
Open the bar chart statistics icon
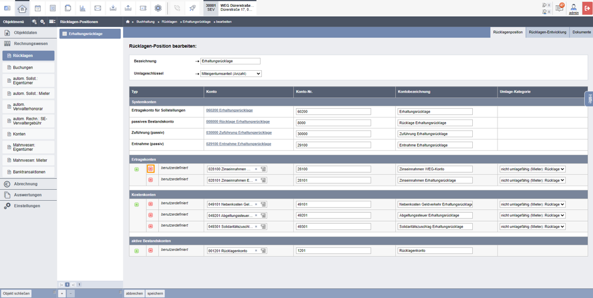[82, 8]
